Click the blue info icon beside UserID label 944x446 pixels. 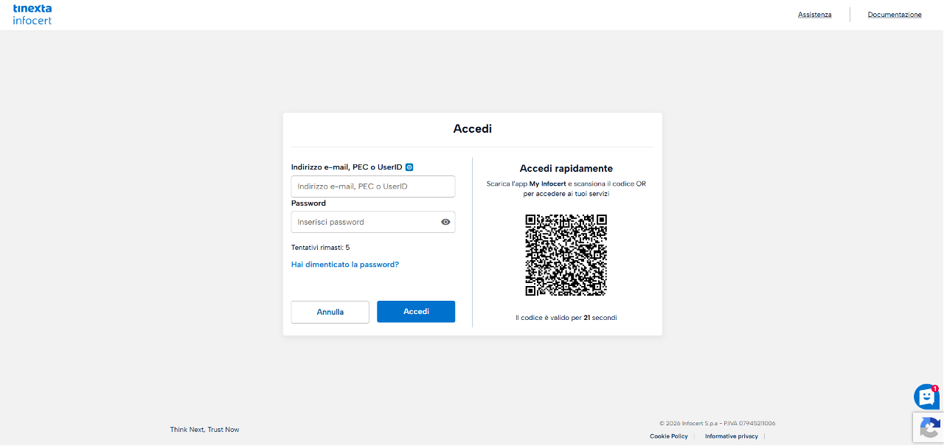coord(409,167)
